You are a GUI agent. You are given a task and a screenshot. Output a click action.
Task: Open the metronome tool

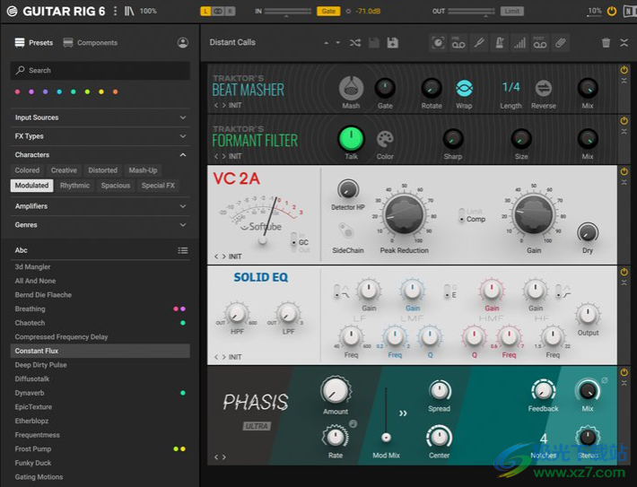[498, 42]
